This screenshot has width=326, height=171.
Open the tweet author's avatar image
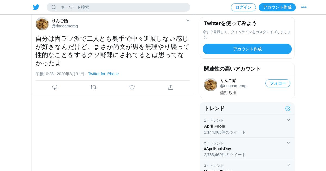(42, 24)
